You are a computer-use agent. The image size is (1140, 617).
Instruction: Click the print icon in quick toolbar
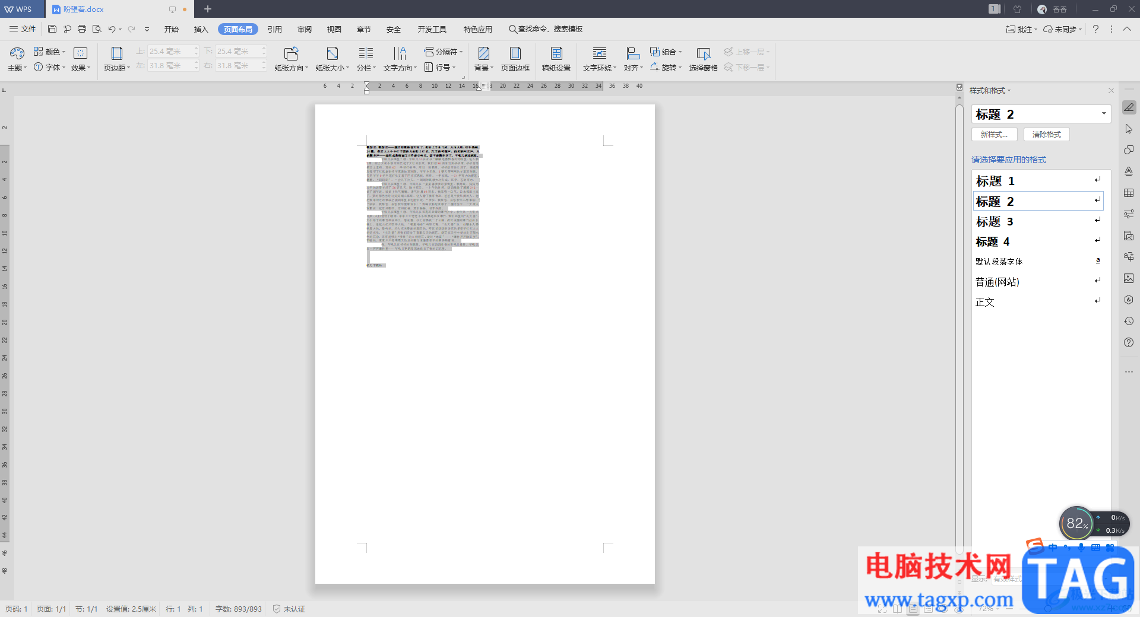[82, 29]
